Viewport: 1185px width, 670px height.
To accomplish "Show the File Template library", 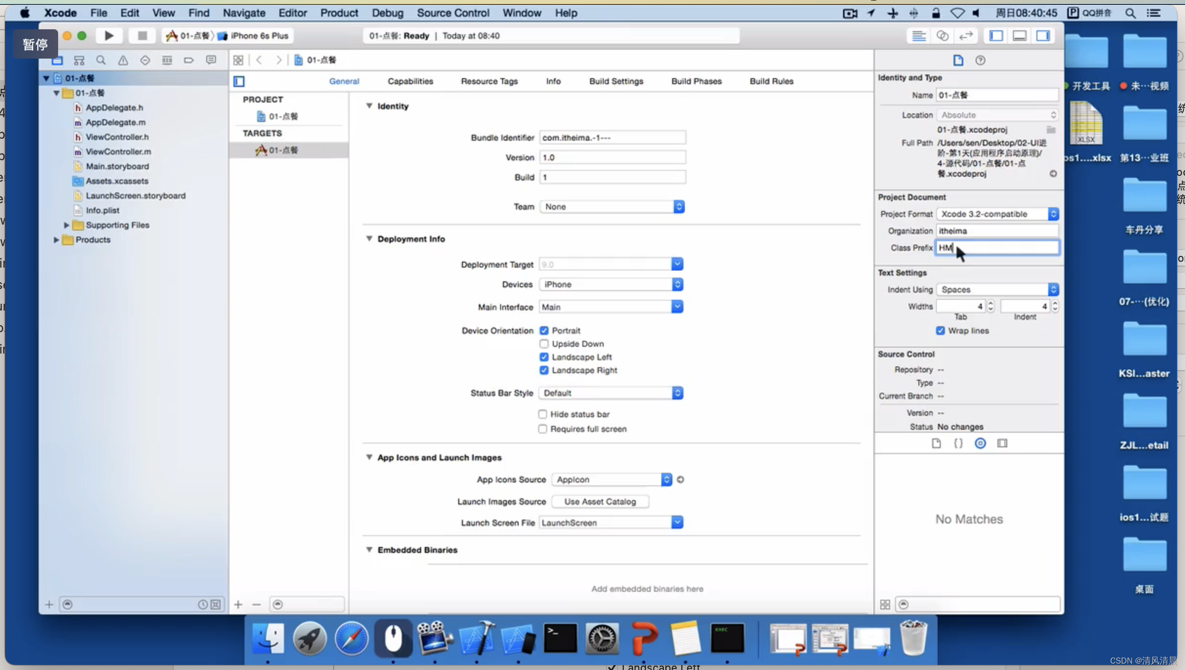I will [x=936, y=443].
